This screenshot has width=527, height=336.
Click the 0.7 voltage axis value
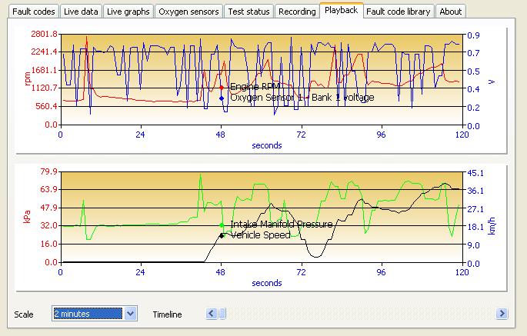click(473, 53)
